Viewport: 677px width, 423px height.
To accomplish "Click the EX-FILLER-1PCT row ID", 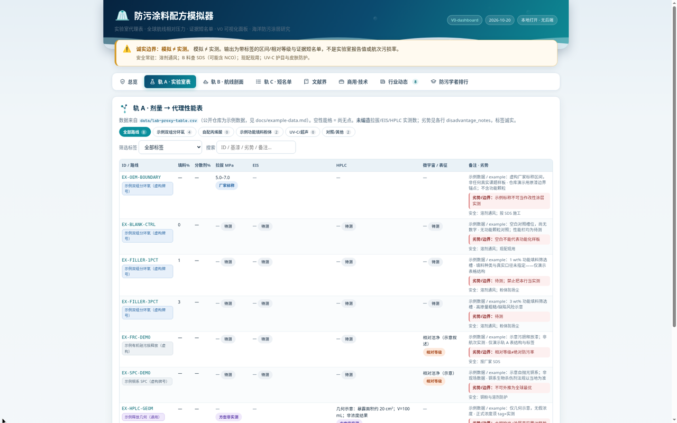I will pos(140,260).
